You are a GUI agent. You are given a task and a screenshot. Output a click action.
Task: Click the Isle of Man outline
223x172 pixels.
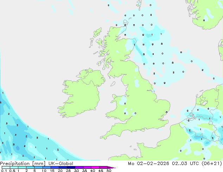click(113, 84)
